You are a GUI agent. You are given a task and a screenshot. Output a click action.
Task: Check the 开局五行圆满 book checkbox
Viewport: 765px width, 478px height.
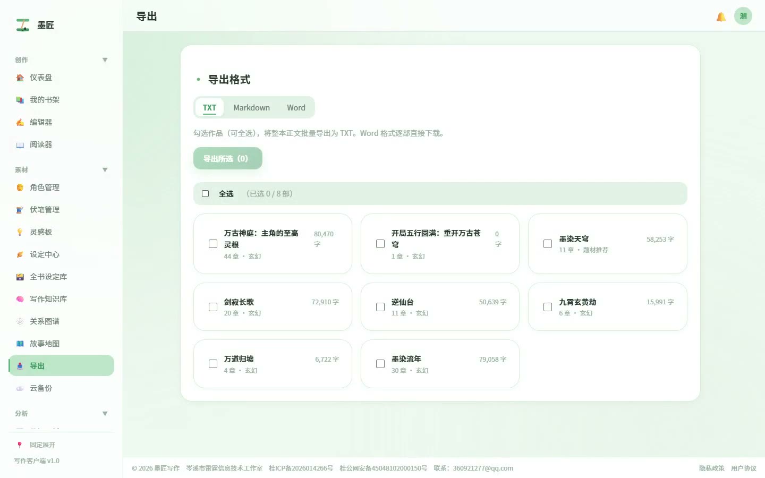[x=380, y=244]
